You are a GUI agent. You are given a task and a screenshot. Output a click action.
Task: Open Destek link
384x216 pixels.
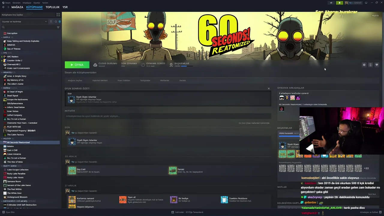click(182, 80)
